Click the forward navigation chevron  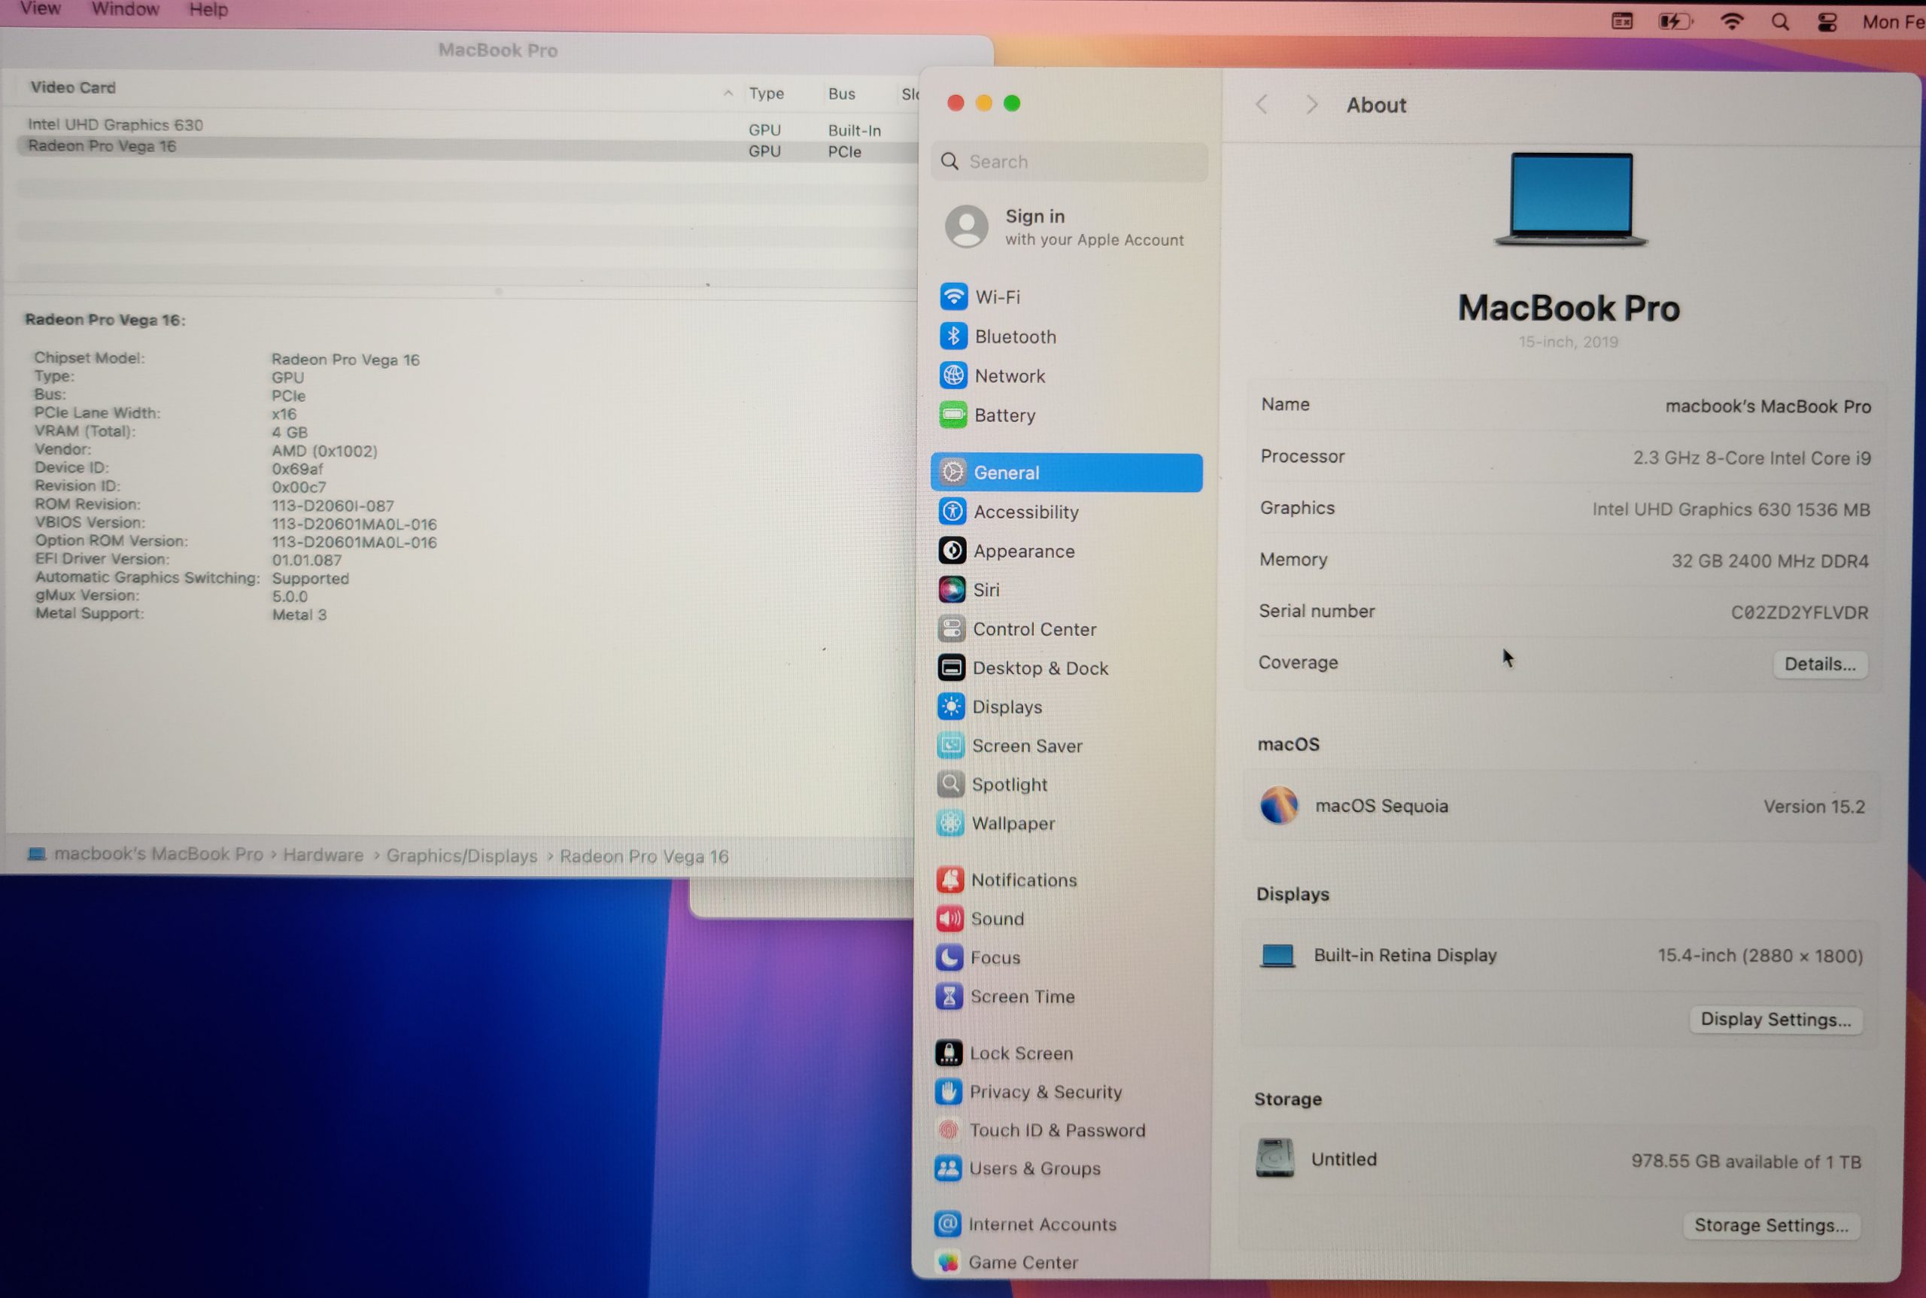1311,105
